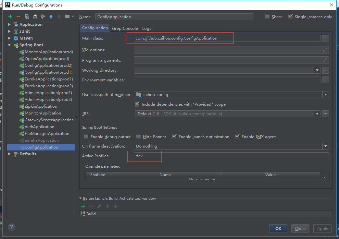Open Use classpath of module dropdown

point(326,95)
